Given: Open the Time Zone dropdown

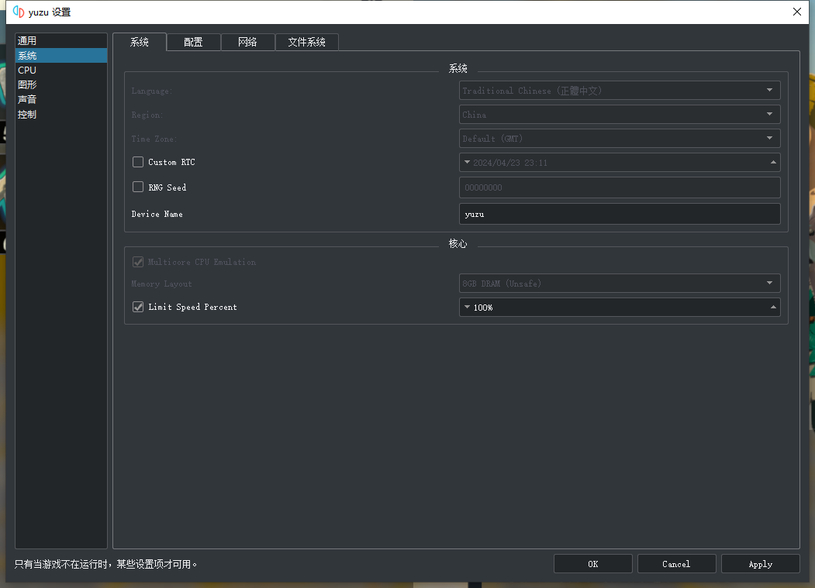Looking at the screenshot, I should coord(619,139).
